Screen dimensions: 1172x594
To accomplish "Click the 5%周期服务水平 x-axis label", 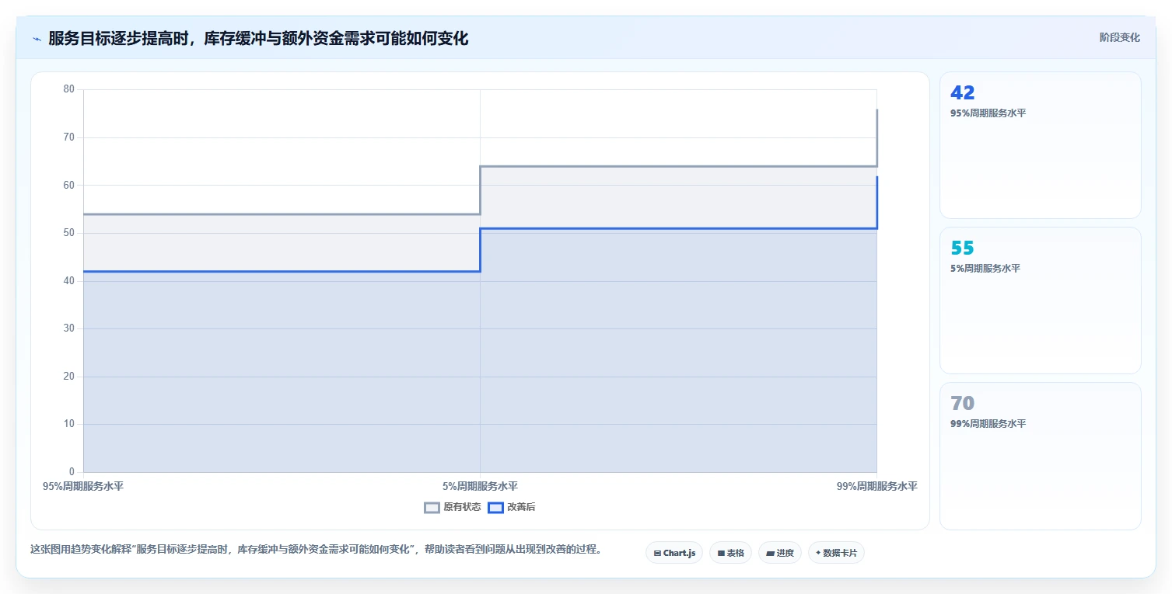I will (480, 486).
